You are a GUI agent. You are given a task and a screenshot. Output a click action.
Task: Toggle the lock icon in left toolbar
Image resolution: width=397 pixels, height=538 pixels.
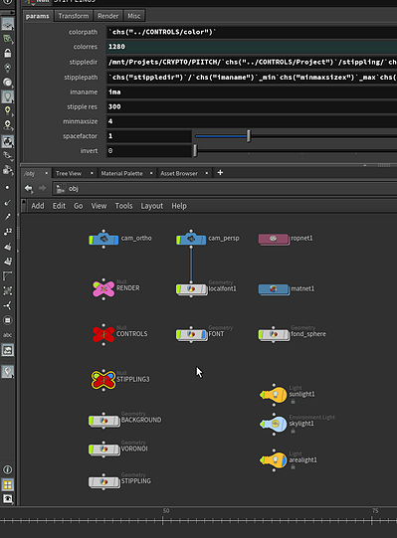tap(8, 53)
